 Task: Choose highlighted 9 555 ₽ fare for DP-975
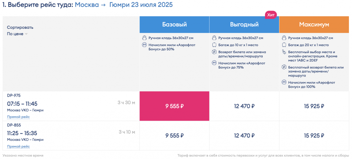174,106
